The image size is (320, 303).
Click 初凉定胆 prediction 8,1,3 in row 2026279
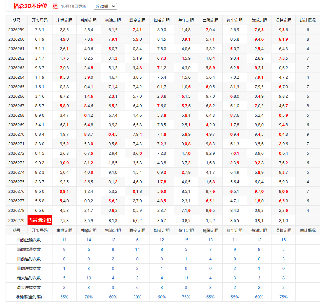(x=113, y=220)
